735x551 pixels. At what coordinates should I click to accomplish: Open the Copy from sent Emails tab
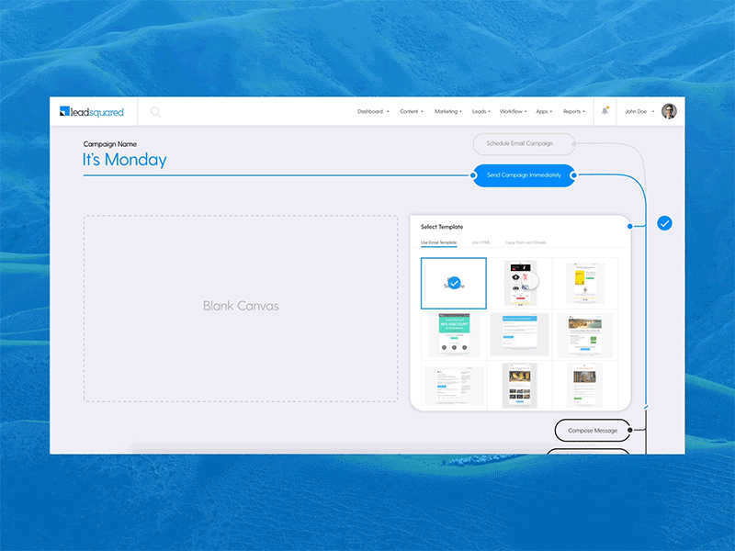pos(526,242)
